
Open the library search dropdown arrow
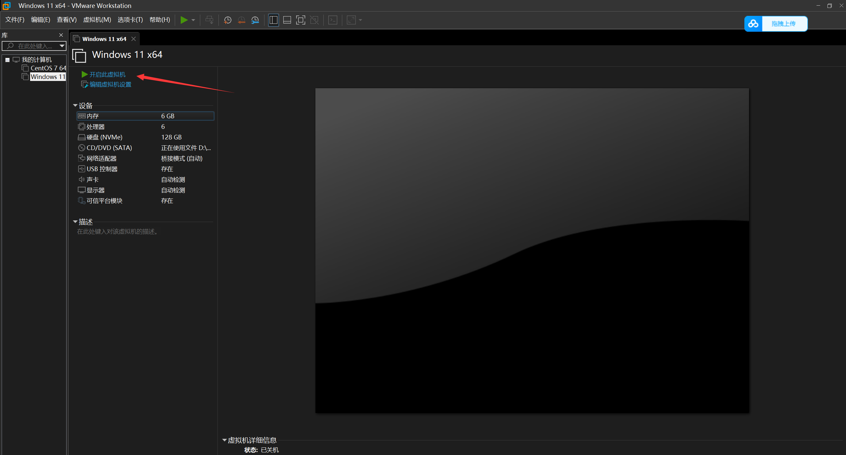click(x=62, y=46)
